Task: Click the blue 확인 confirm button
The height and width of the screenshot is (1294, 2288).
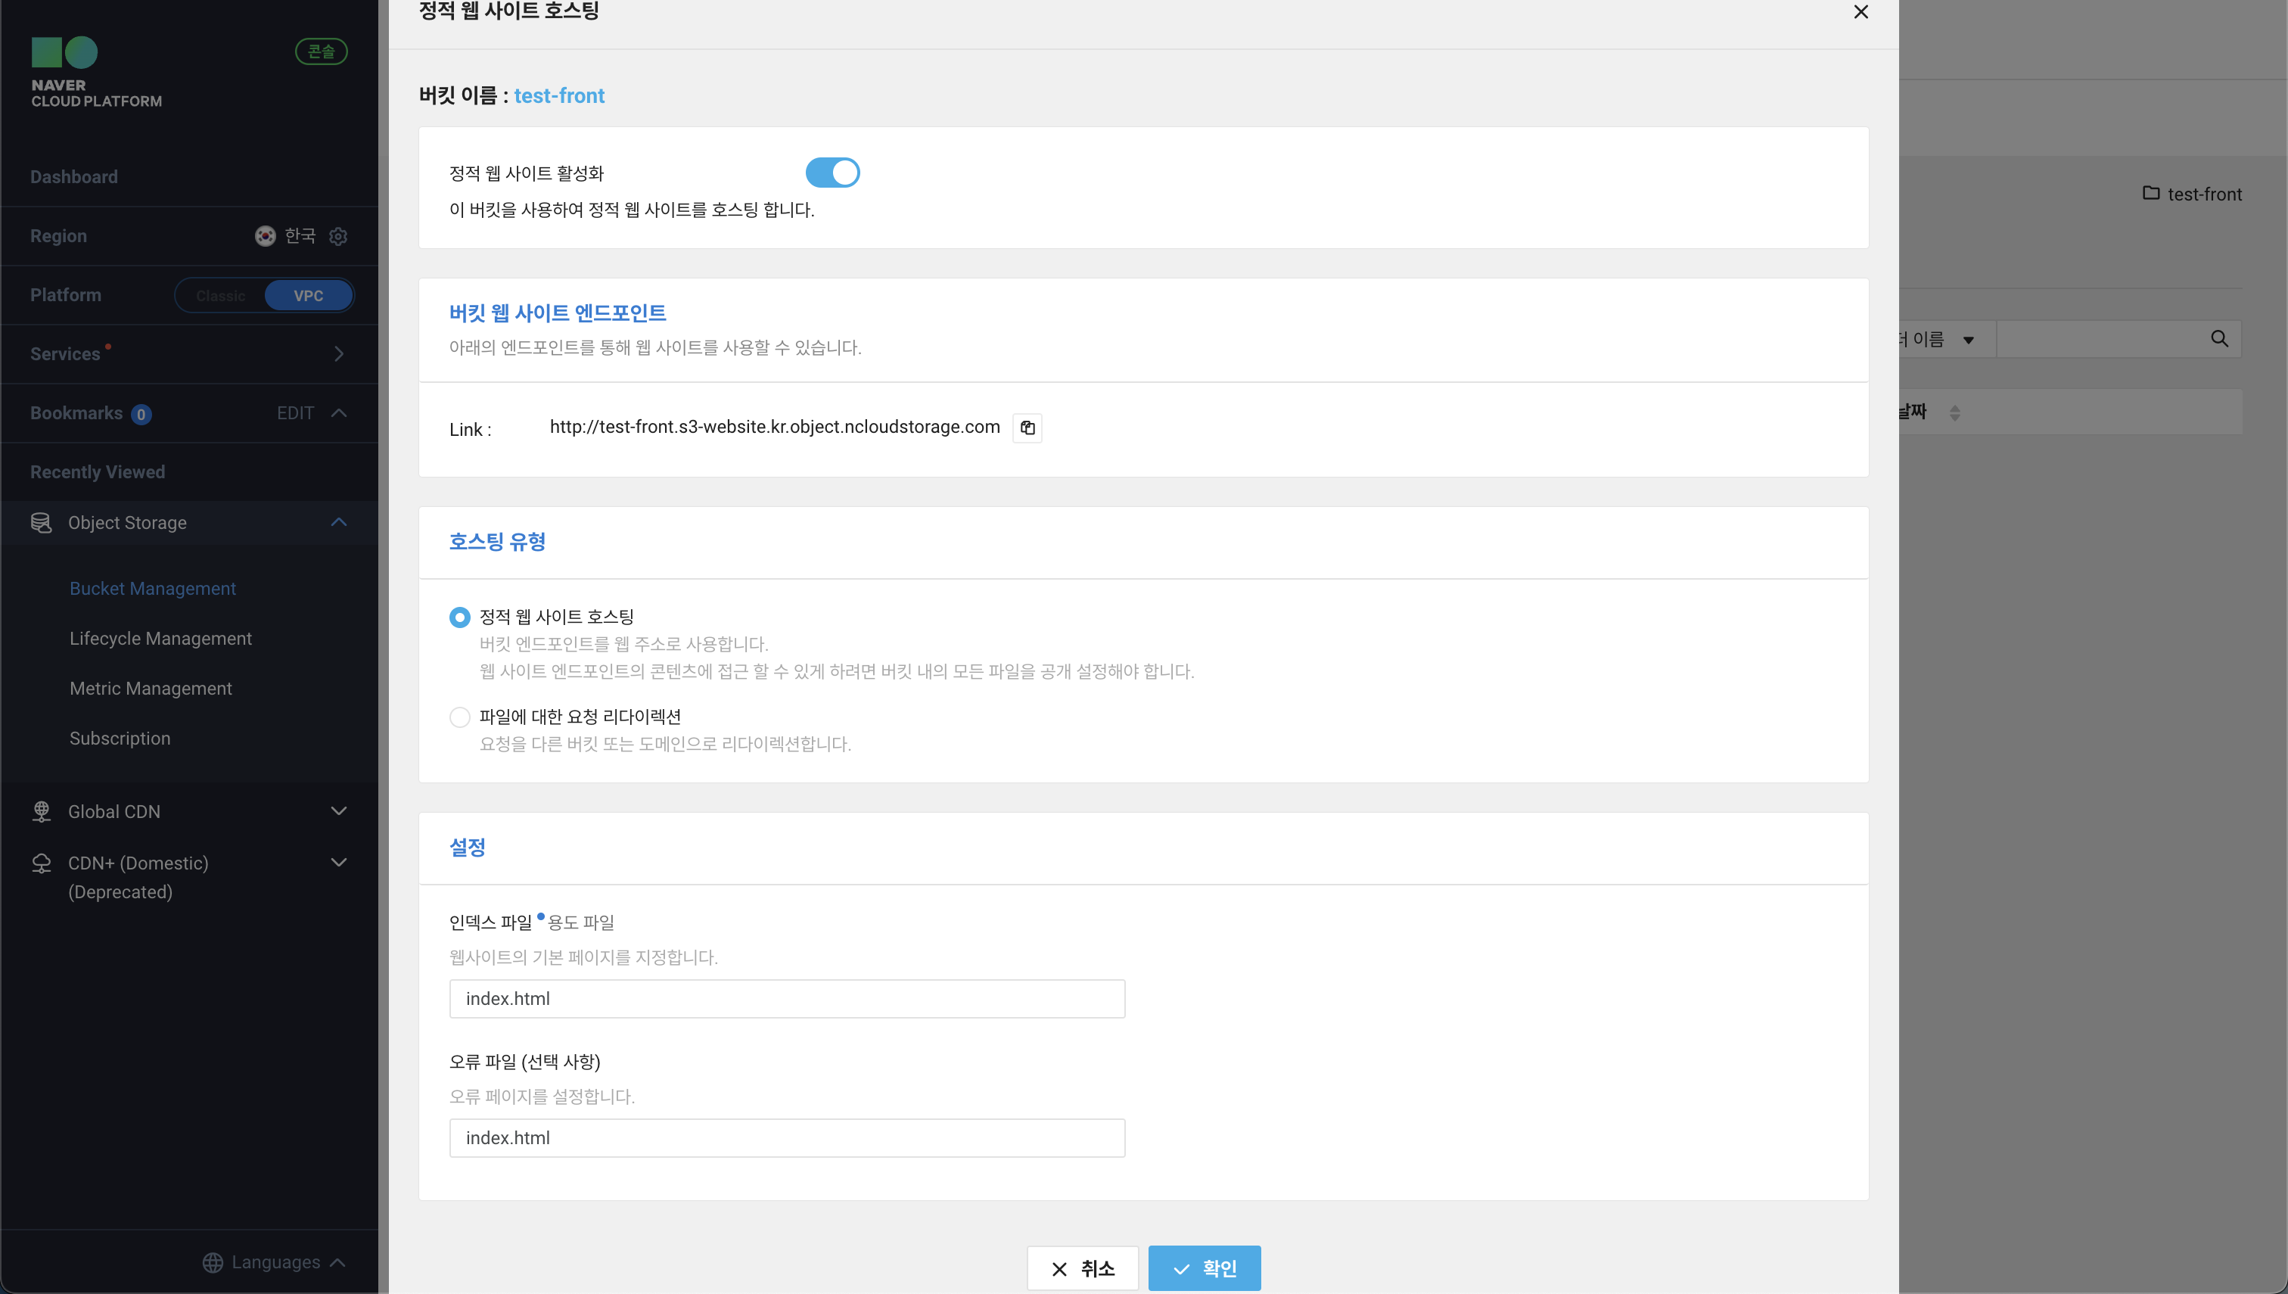Action: pyautogui.click(x=1204, y=1268)
